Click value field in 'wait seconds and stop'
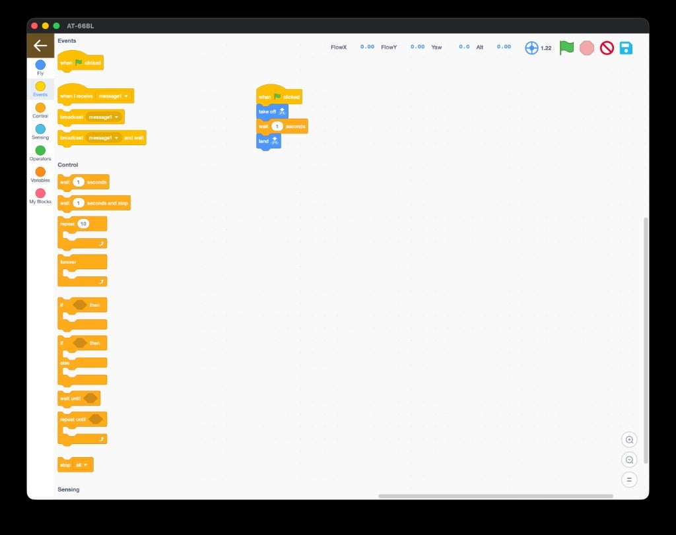Viewport: 676px width, 535px height. click(79, 203)
